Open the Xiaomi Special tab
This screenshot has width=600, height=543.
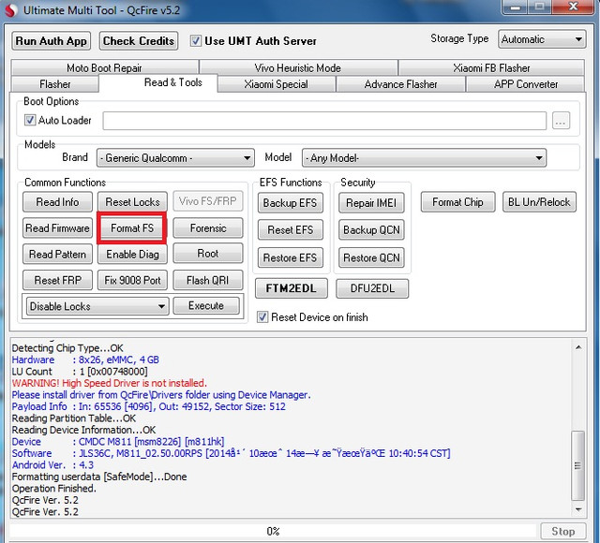pos(276,84)
